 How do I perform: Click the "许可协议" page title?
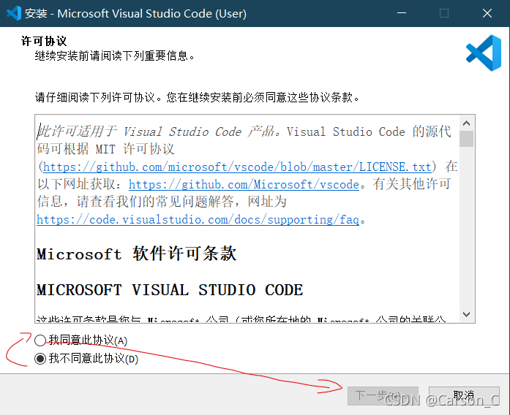[x=44, y=41]
